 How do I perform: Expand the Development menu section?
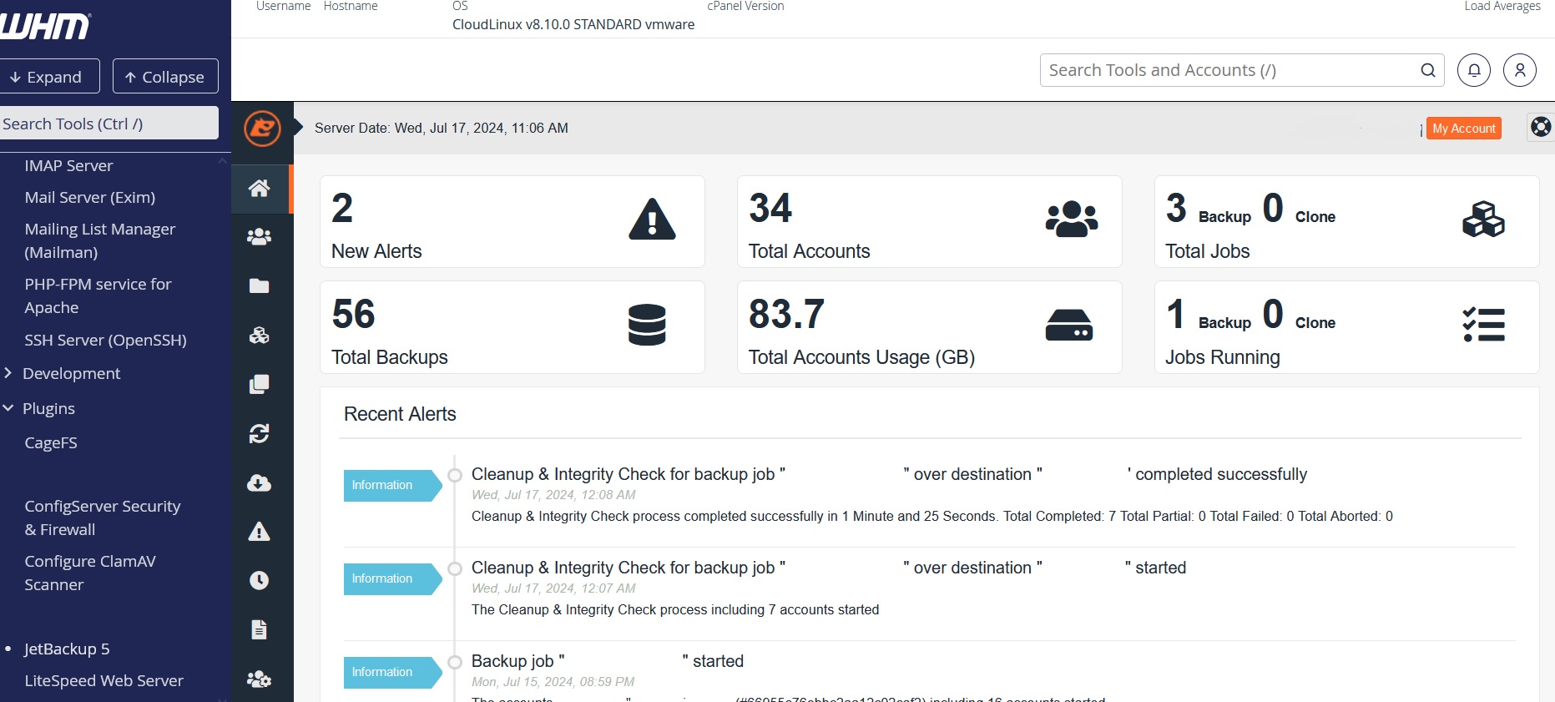[x=70, y=373]
